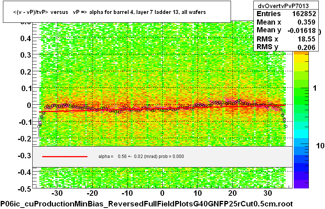Click the alpha = 0.56 fit result text
This screenshot has width=325, height=209.
coord(141,156)
